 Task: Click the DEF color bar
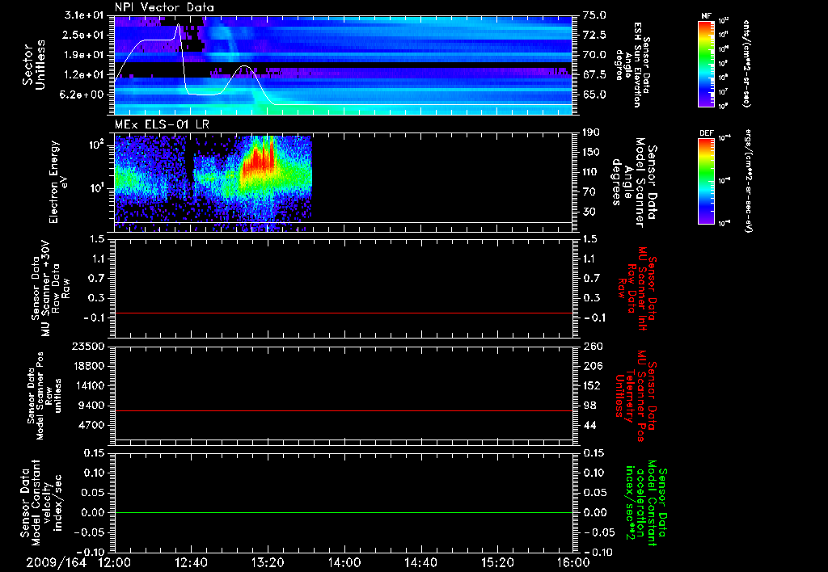[707, 181]
